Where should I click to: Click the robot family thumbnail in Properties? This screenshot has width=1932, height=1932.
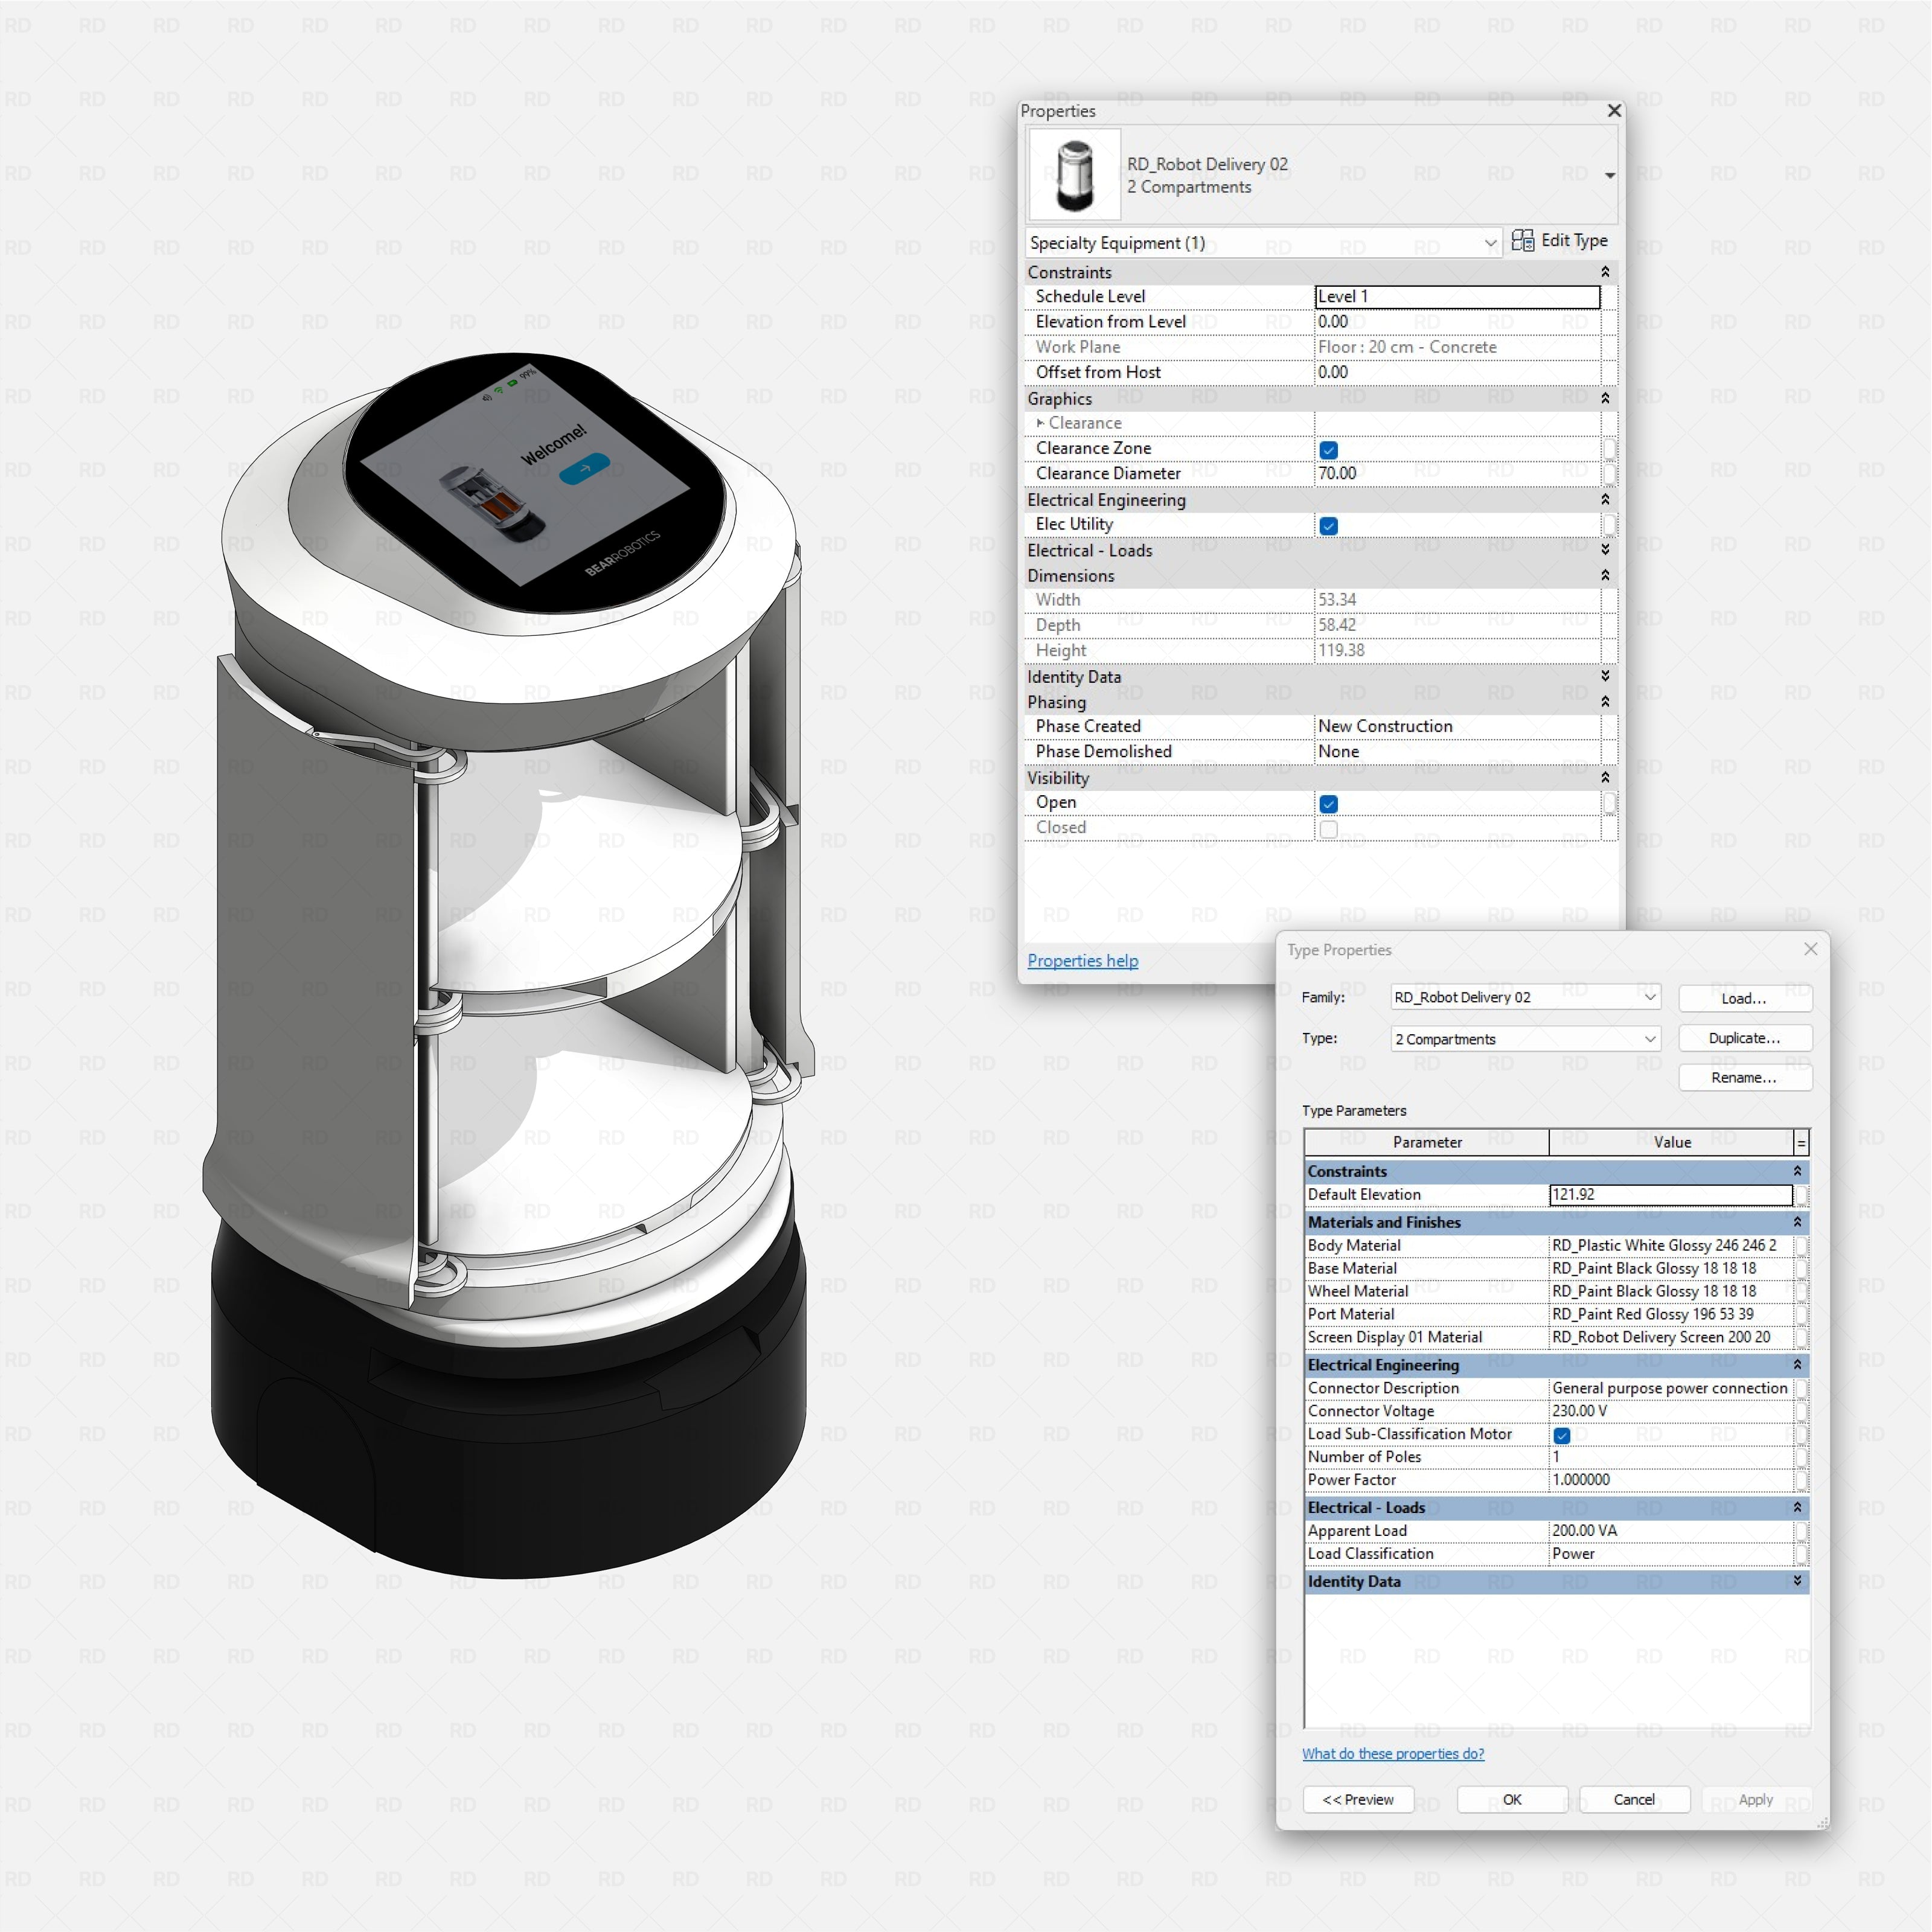coord(1075,175)
